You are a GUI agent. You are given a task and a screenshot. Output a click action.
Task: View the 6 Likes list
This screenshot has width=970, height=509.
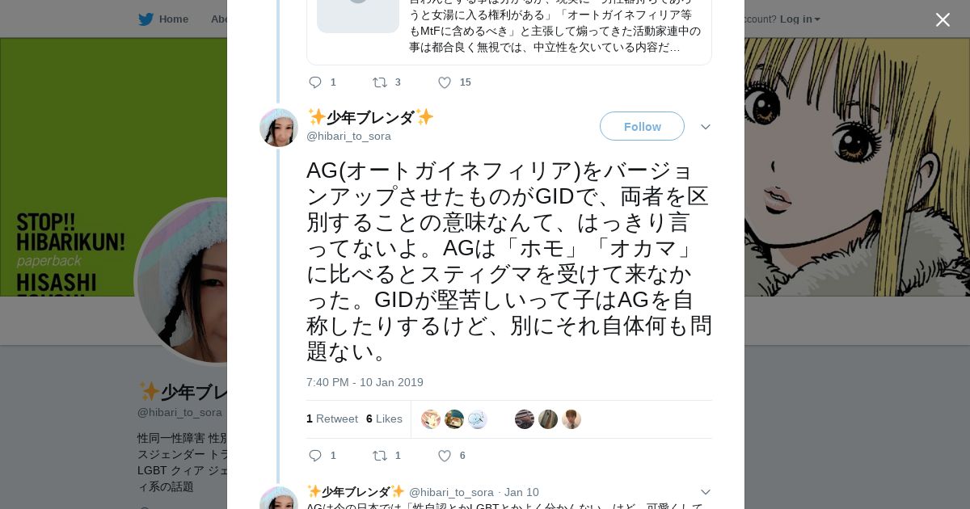[x=384, y=419]
